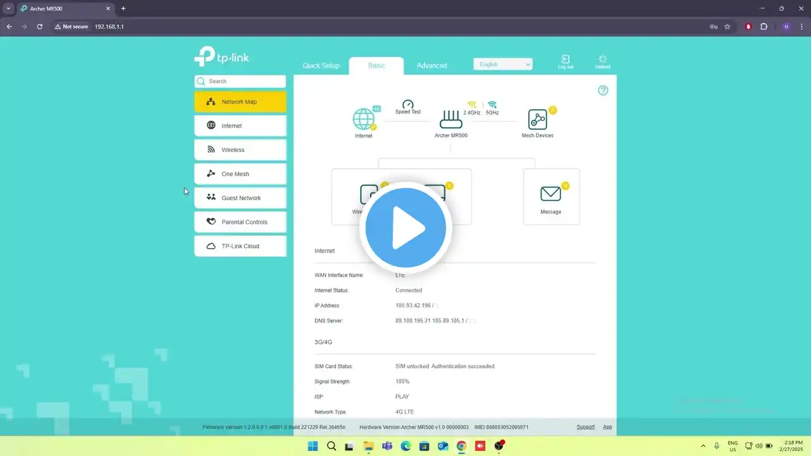Image resolution: width=811 pixels, height=456 pixels.
Task: Click the browser back arrow
Action: (10, 27)
